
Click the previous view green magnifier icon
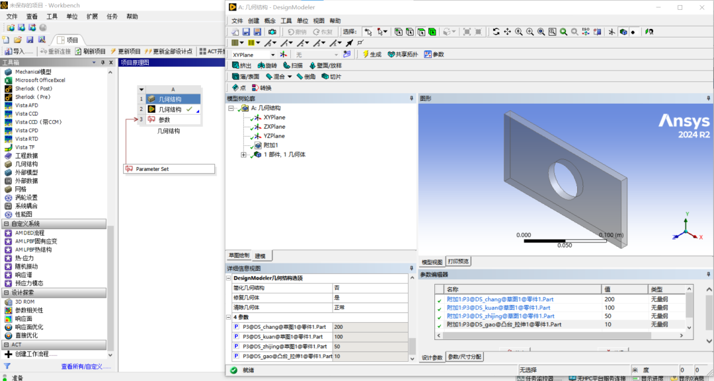click(x=564, y=32)
